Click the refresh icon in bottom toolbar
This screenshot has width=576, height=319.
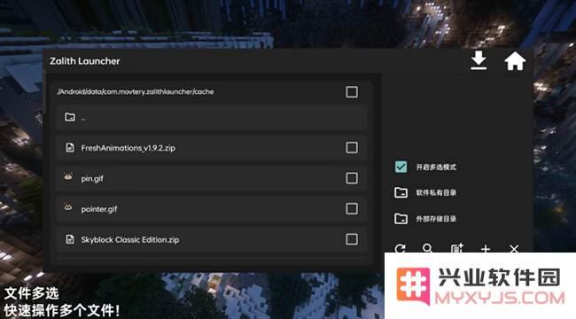click(x=401, y=248)
